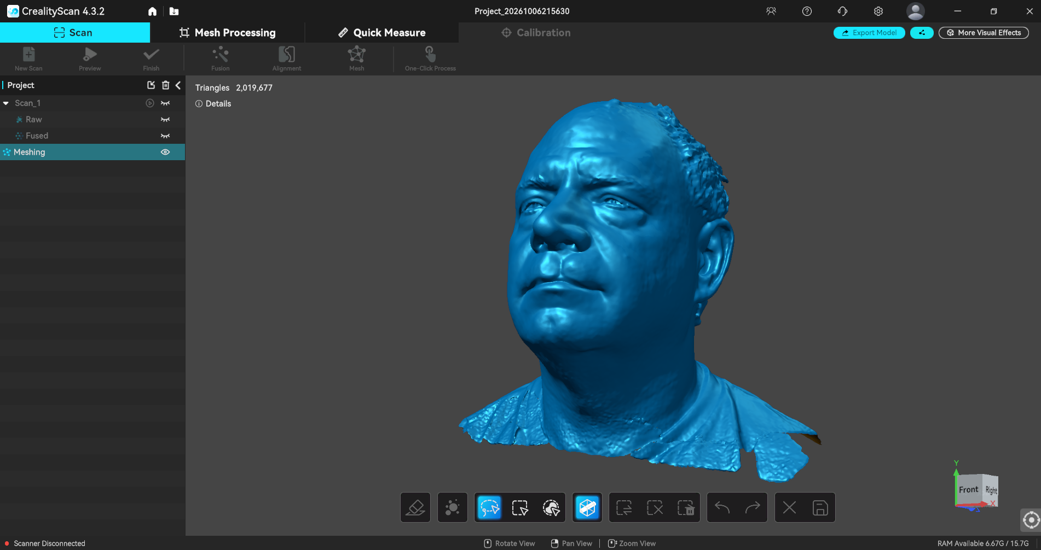Collapse the Scan_1 tree node
The image size is (1041, 550).
coord(6,103)
